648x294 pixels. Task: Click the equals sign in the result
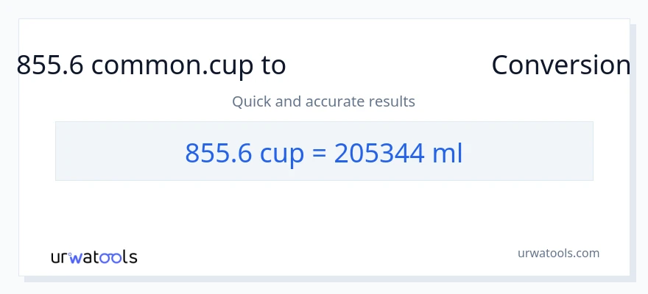click(321, 153)
